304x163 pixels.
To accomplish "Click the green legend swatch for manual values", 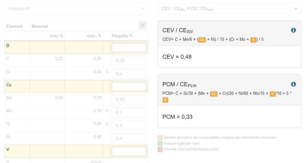I will pyautogui.click(x=160, y=143).
